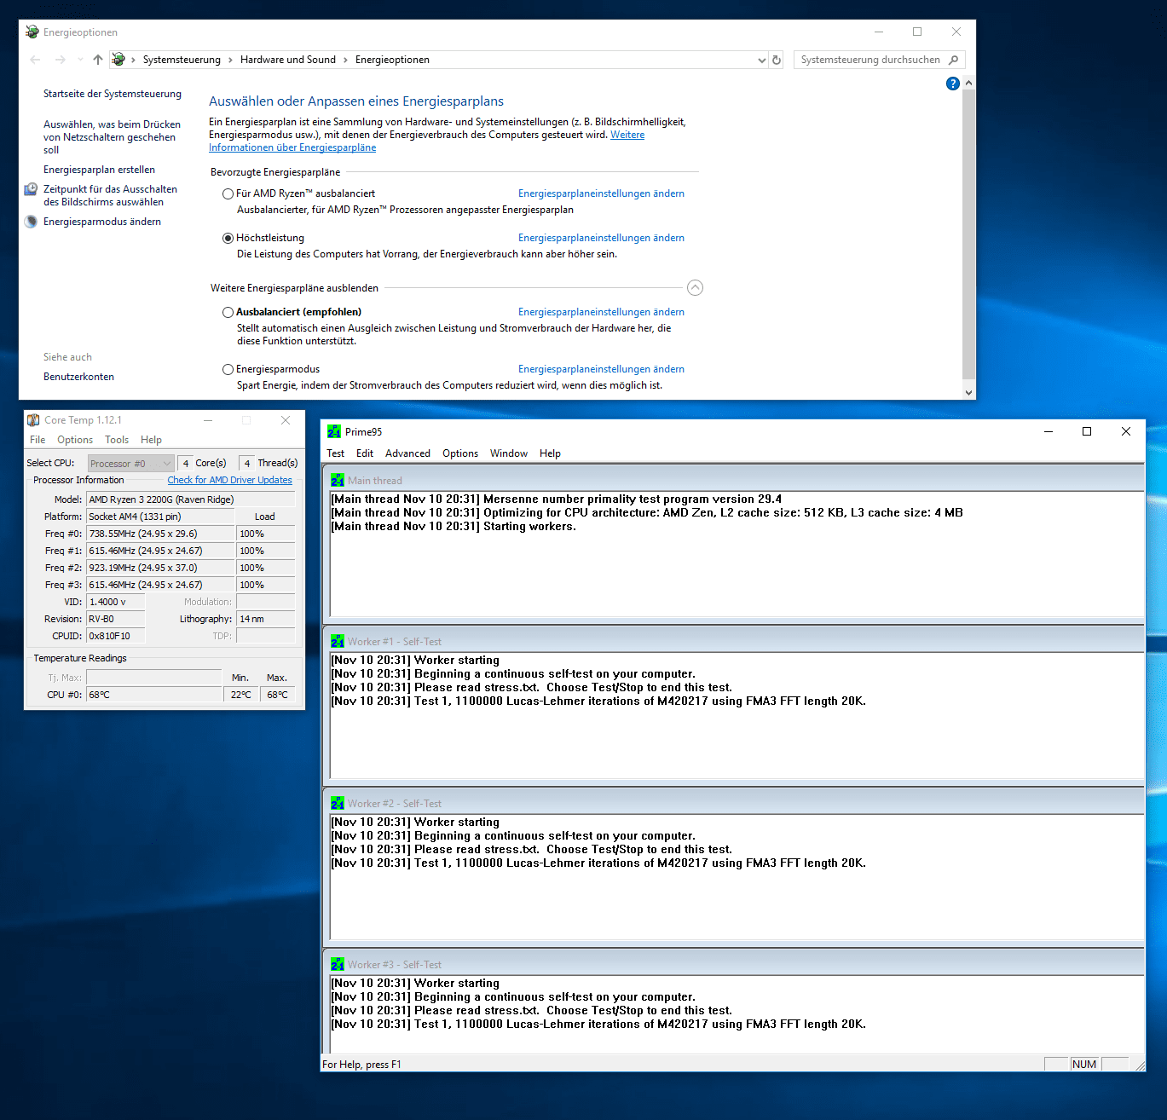Open the Advanced menu in Prime95
Viewport: 1167px width, 1120px height.
[407, 453]
